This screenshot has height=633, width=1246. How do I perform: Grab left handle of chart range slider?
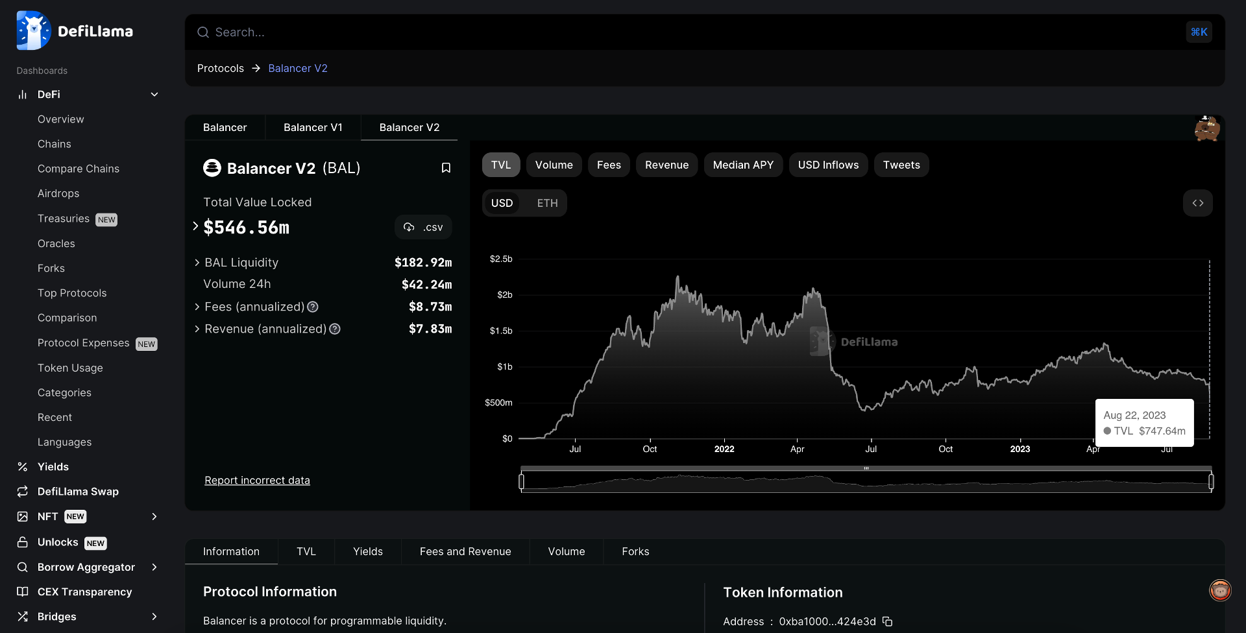click(521, 481)
